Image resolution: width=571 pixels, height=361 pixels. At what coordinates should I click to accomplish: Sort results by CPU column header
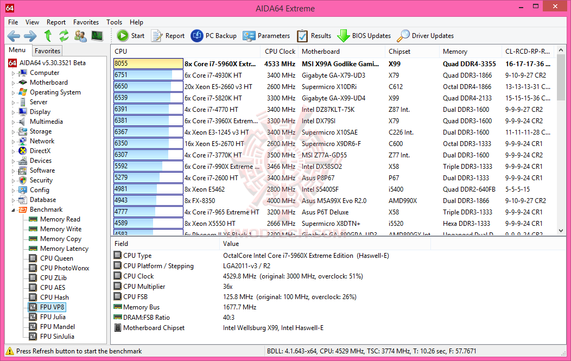point(186,52)
